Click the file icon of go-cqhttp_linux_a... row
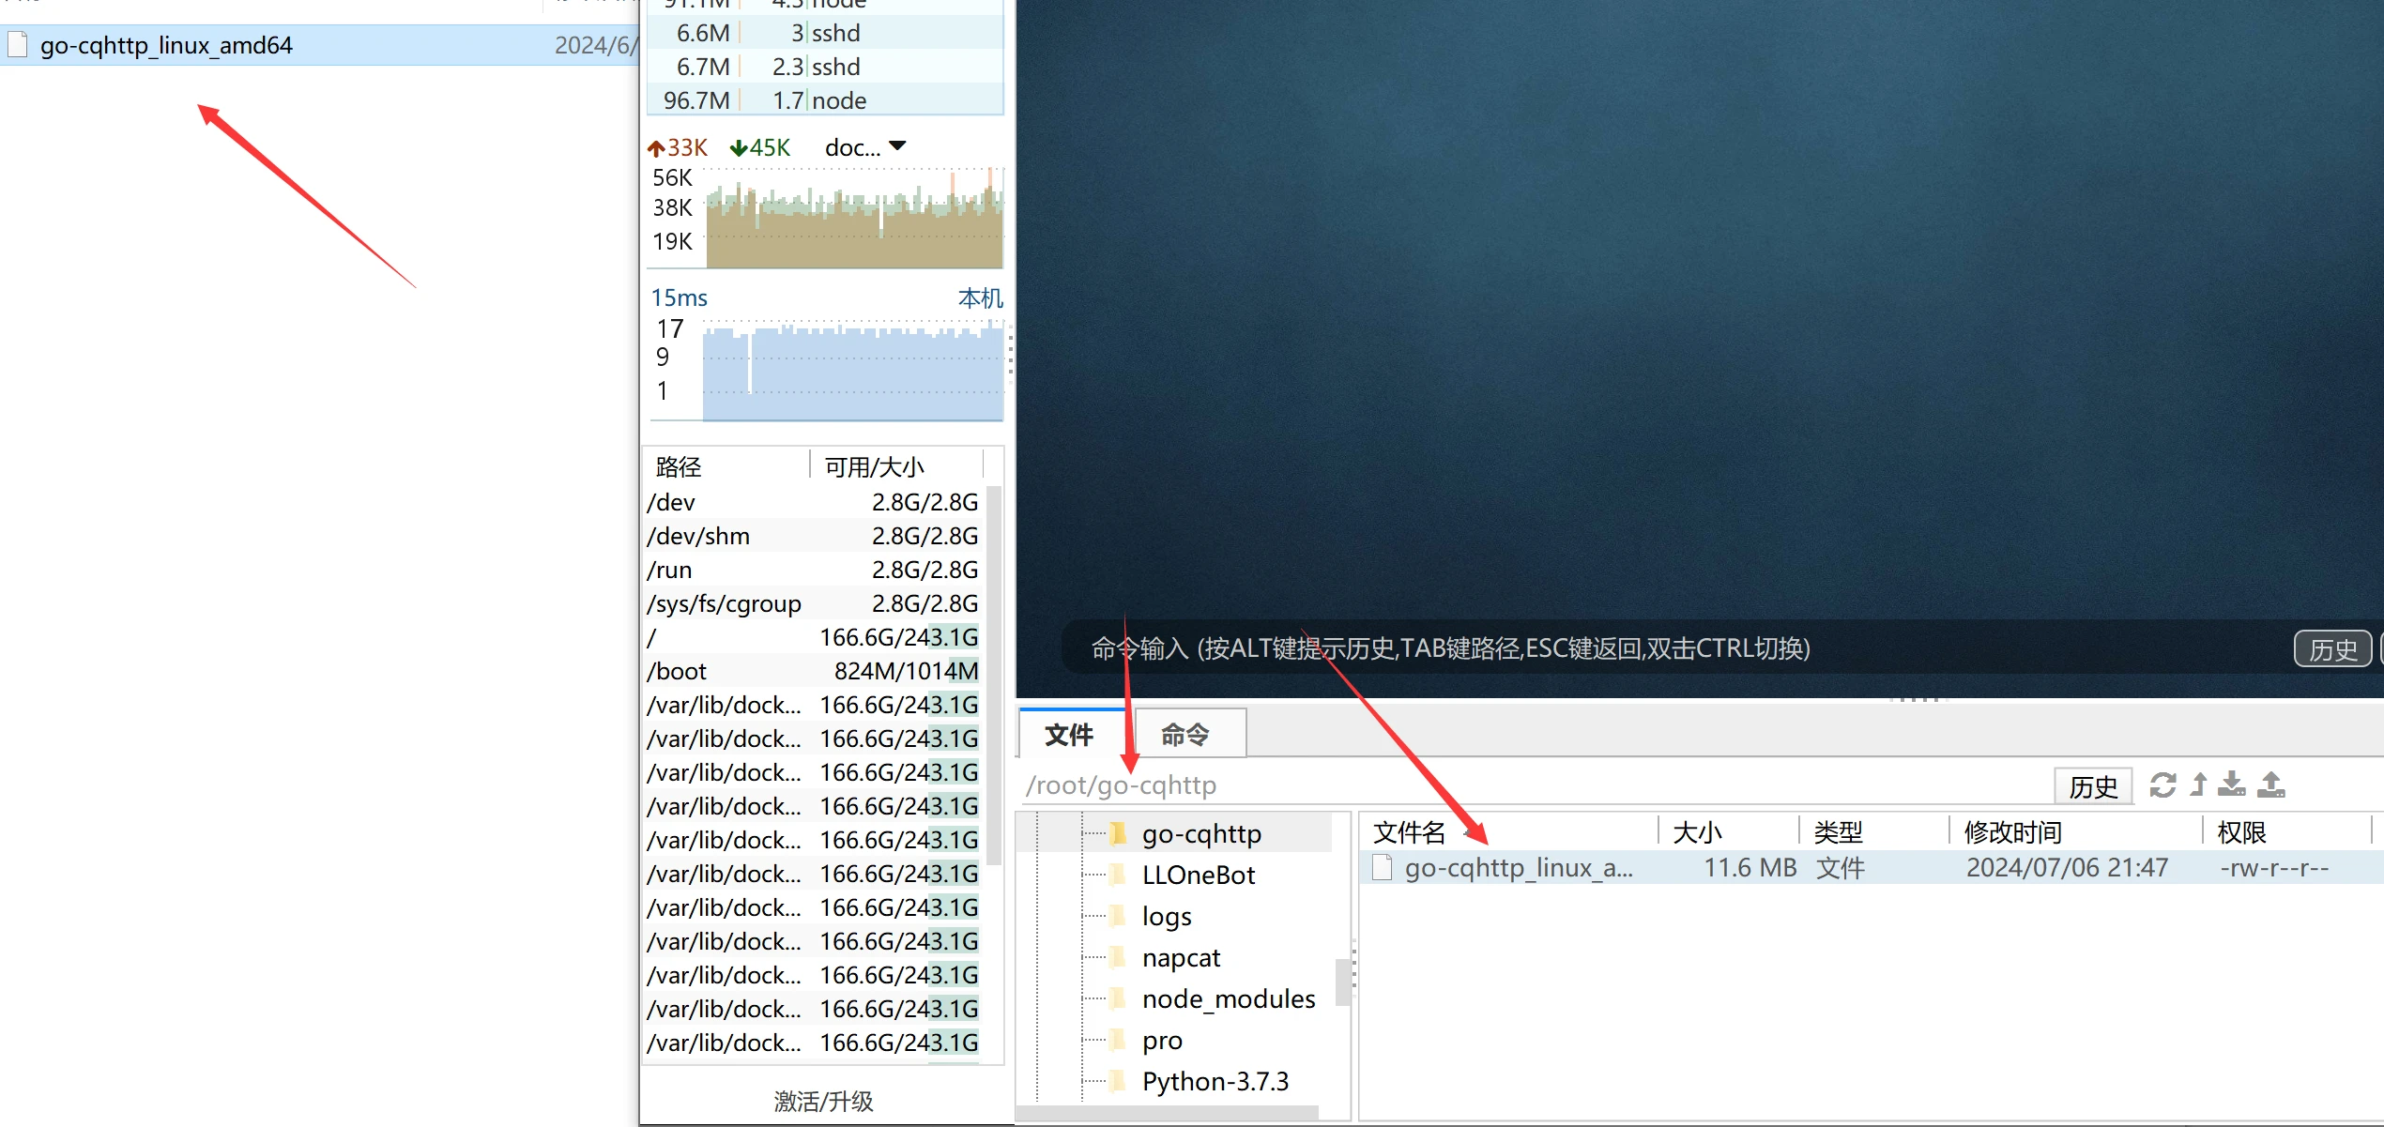Screen dimensions: 2384x1127 coord(1382,867)
